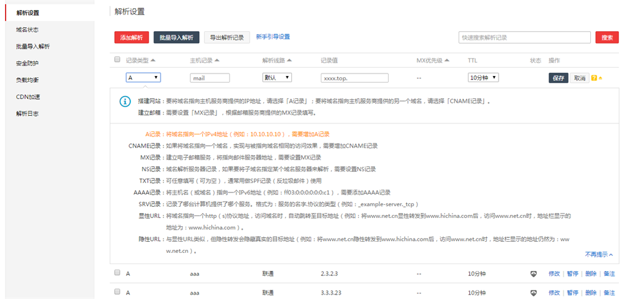Tick the checkbox for the 2.3.2.3 record
Screen dimensions: 624x299
pos(117,273)
